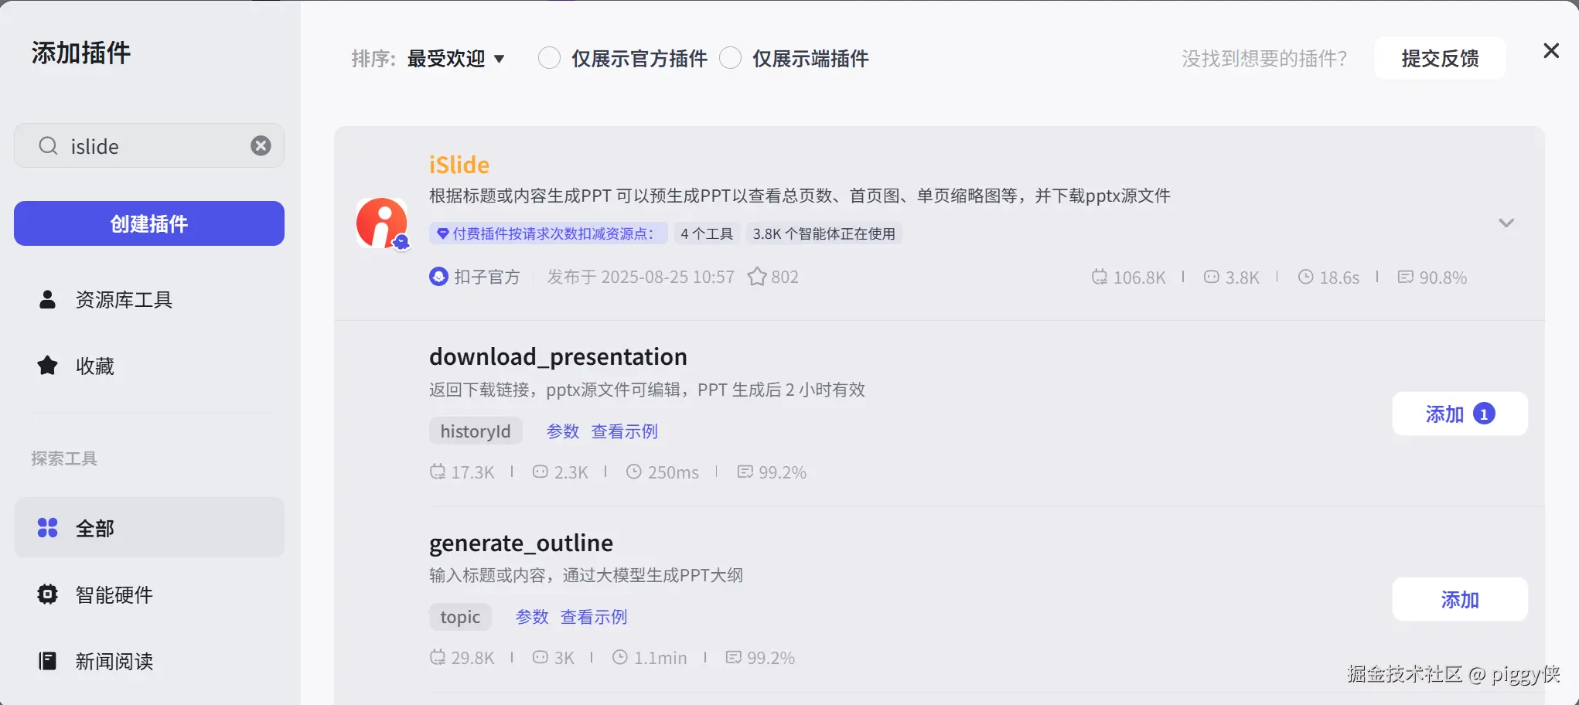View 查看示例 for download_presentation
1579x705 pixels.
coord(625,431)
